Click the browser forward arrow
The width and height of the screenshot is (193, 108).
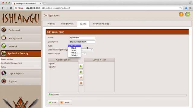7,8
